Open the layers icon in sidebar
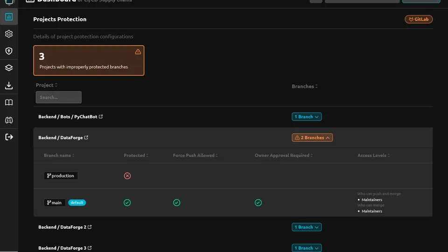448x252 pixels. [9, 68]
